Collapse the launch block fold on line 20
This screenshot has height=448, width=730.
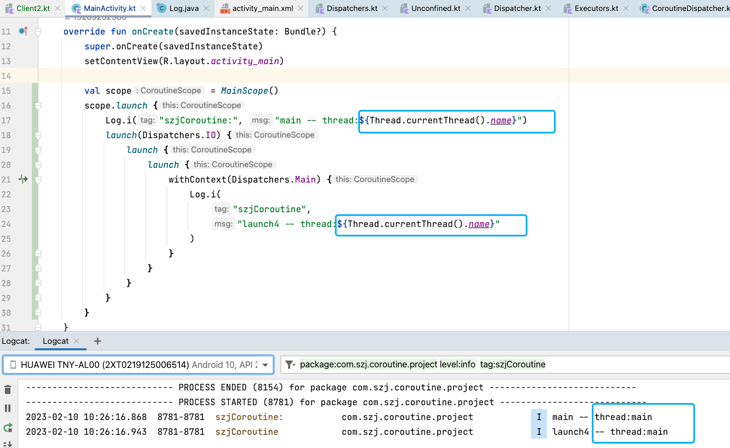pos(38,165)
